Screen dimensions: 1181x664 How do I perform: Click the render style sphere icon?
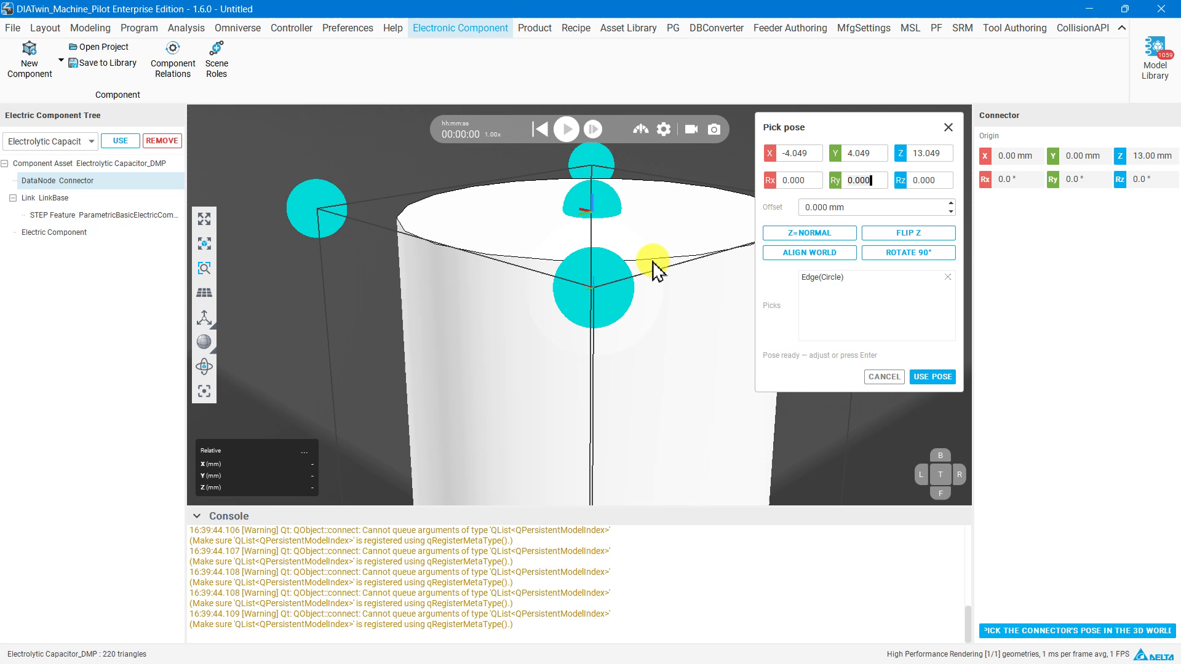pyautogui.click(x=204, y=342)
